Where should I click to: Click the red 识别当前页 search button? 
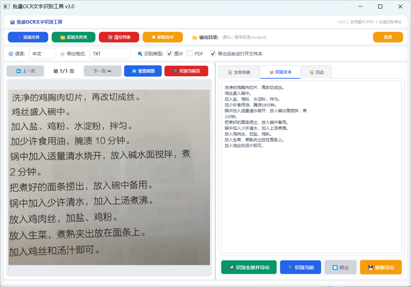click(186, 71)
